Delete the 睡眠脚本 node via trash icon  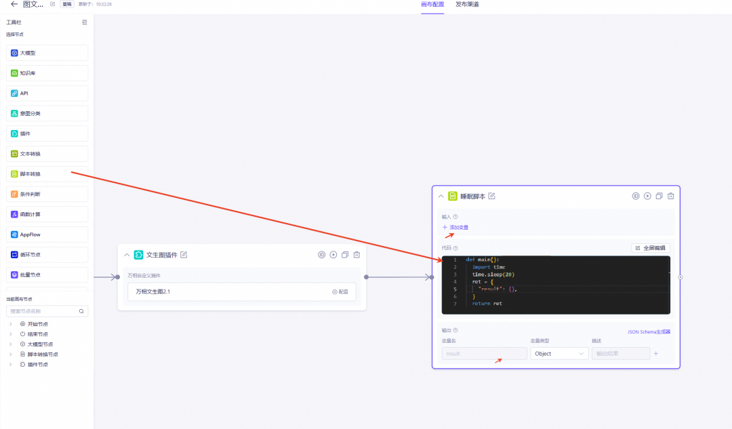tap(670, 196)
